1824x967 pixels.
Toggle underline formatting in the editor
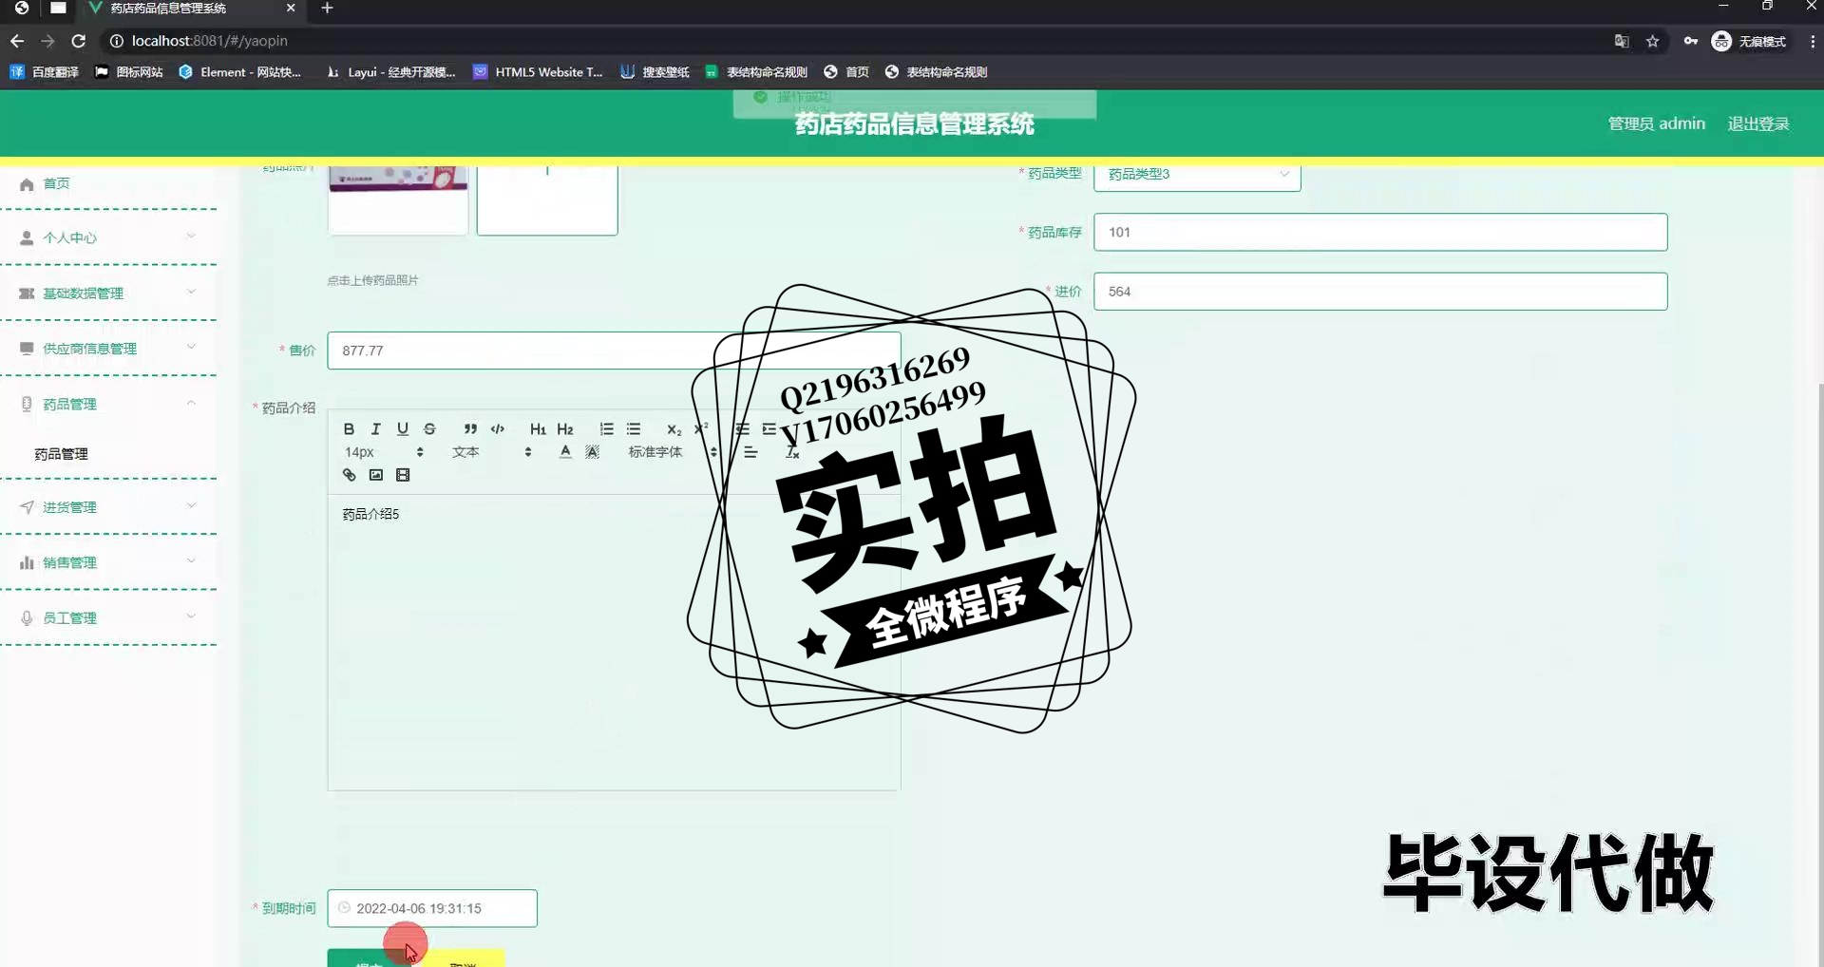[x=403, y=429]
